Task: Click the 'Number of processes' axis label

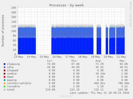Action: click(3, 31)
